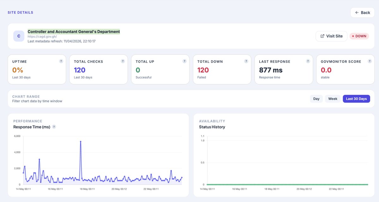Click the https://cagd.gov.gh/ URL text
Viewport: 379px width, 202px height.
coord(42,37)
